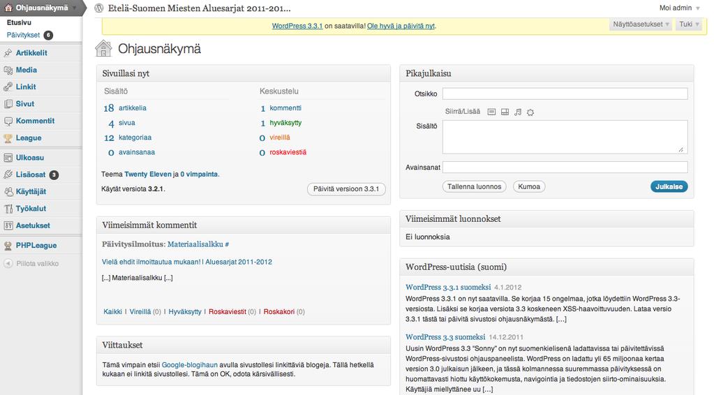Click the add video icon in Pikajulkaisu
This screenshot has height=395, width=714.
(505, 112)
